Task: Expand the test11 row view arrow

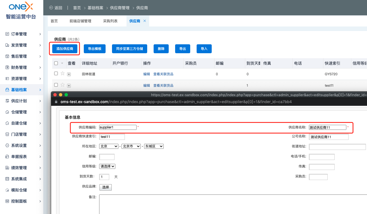Action: (69, 86)
